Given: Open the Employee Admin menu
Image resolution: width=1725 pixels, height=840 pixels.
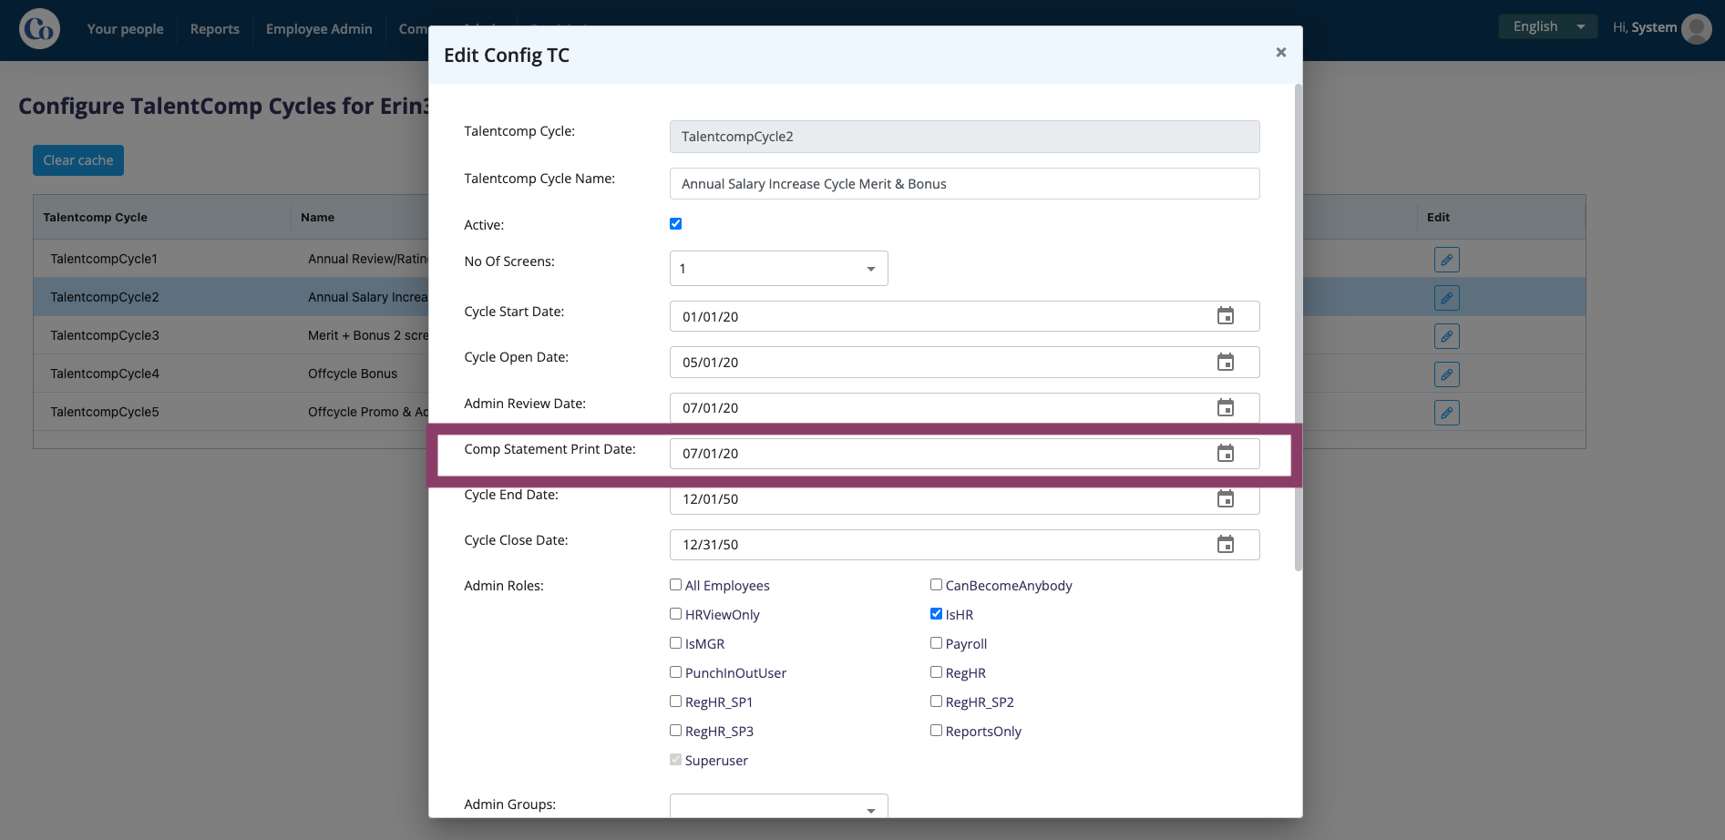Looking at the screenshot, I should click(319, 29).
